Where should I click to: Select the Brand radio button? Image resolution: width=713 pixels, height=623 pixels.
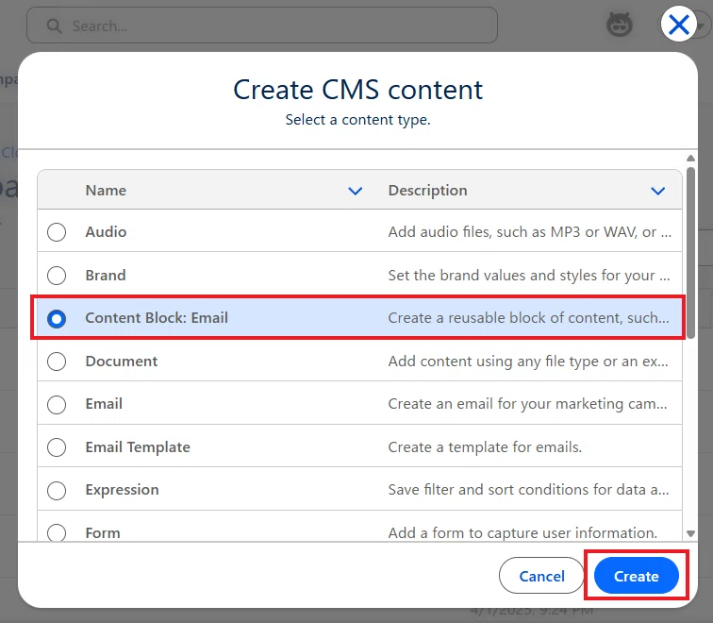pos(57,276)
